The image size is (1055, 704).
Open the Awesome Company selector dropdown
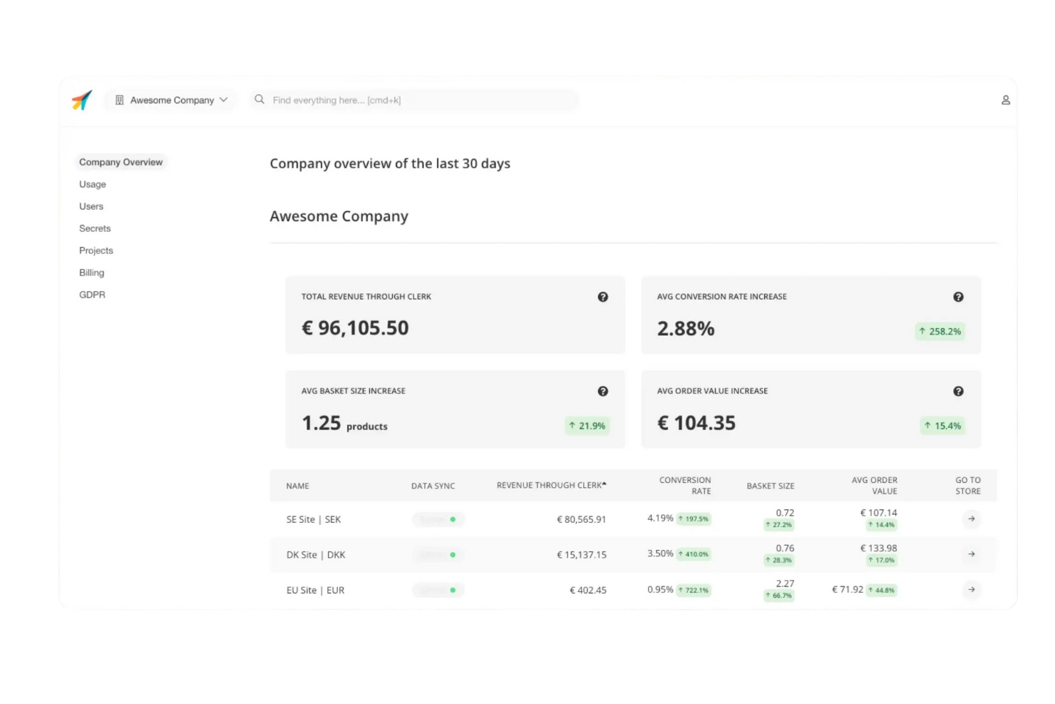point(224,100)
